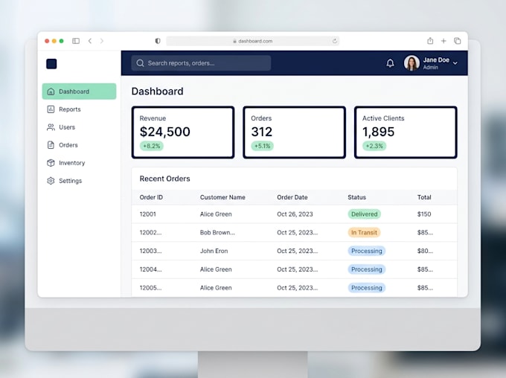
Task: Click the Oct 26, 2023 date
Action: pyautogui.click(x=295, y=214)
